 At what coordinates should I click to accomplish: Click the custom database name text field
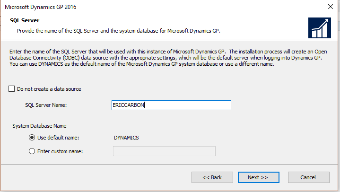pyautogui.click(x=164, y=151)
